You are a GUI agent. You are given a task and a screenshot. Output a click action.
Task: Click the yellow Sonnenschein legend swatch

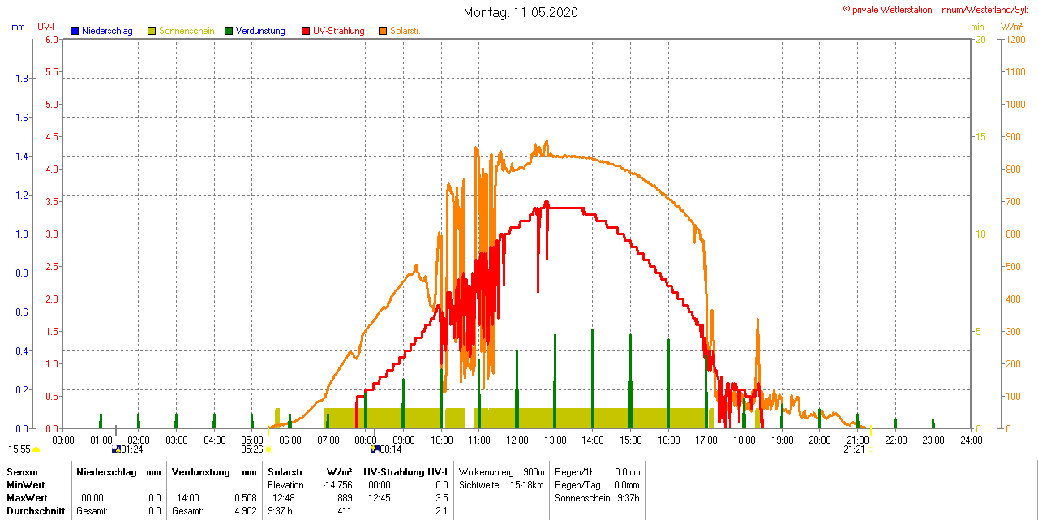coord(152,31)
